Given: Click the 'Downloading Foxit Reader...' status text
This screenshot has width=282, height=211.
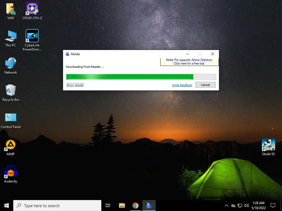Looking at the screenshot, I should (x=85, y=67).
